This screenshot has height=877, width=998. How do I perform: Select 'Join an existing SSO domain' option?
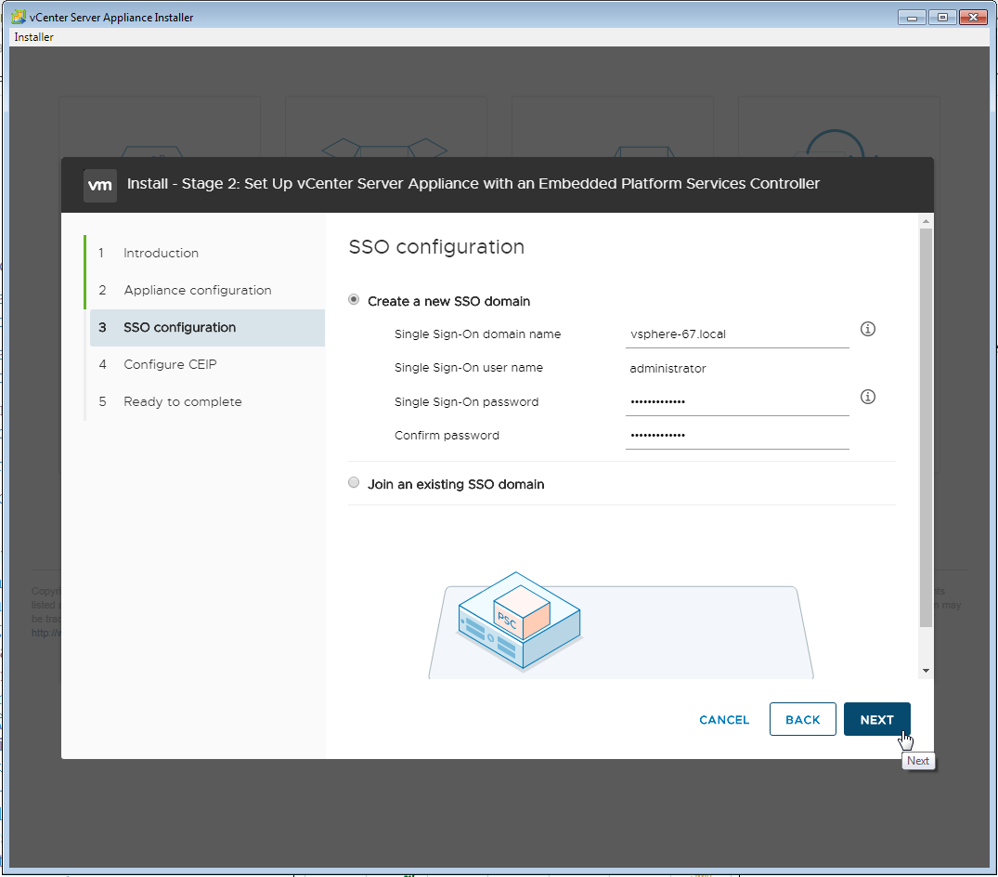(x=354, y=483)
